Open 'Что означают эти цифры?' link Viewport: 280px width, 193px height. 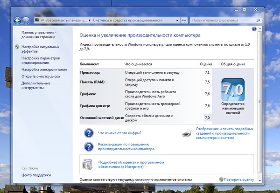119,133
